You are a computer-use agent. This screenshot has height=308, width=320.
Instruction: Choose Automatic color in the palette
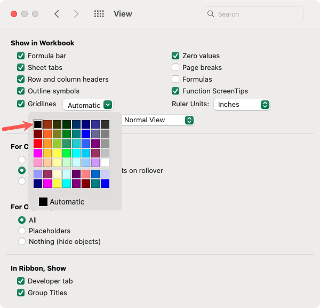point(61,202)
